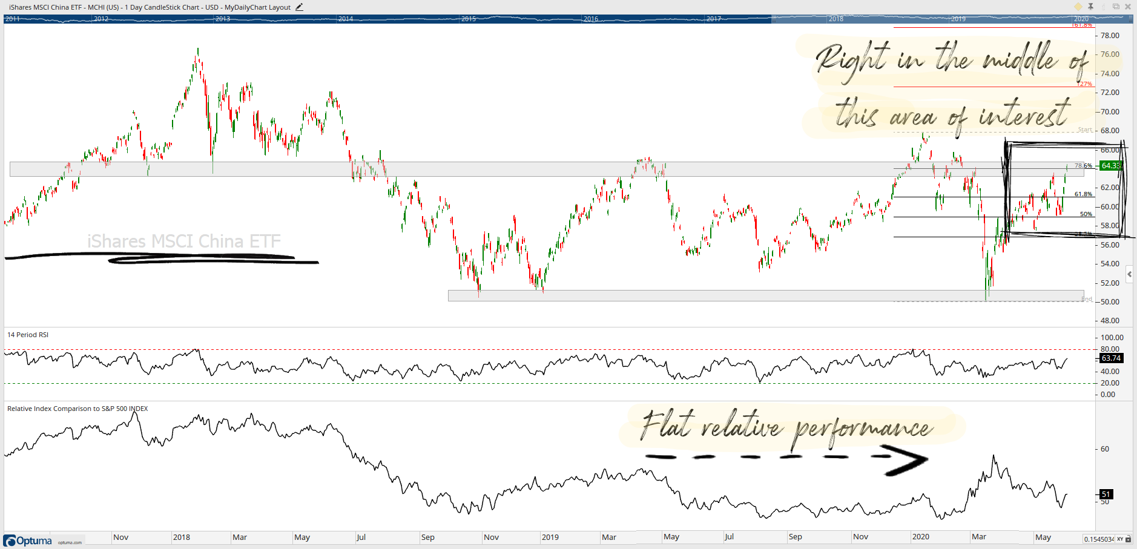1137x549 pixels.
Task: Click the 61.8% Fibonacci level label
Action: pyautogui.click(x=1083, y=194)
